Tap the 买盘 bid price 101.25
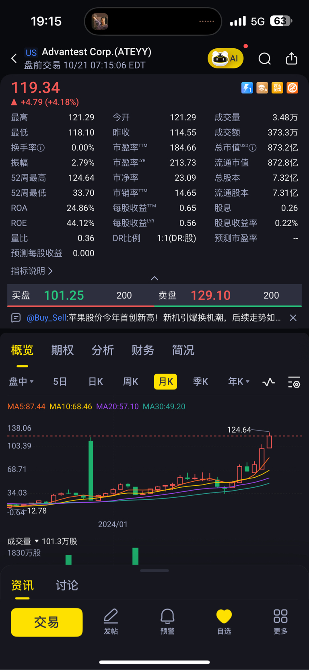 pos(64,295)
